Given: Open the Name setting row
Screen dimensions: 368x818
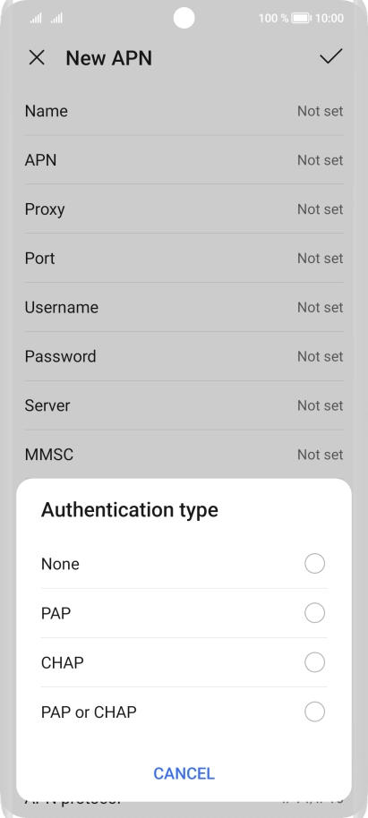Looking at the screenshot, I should coord(184,111).
